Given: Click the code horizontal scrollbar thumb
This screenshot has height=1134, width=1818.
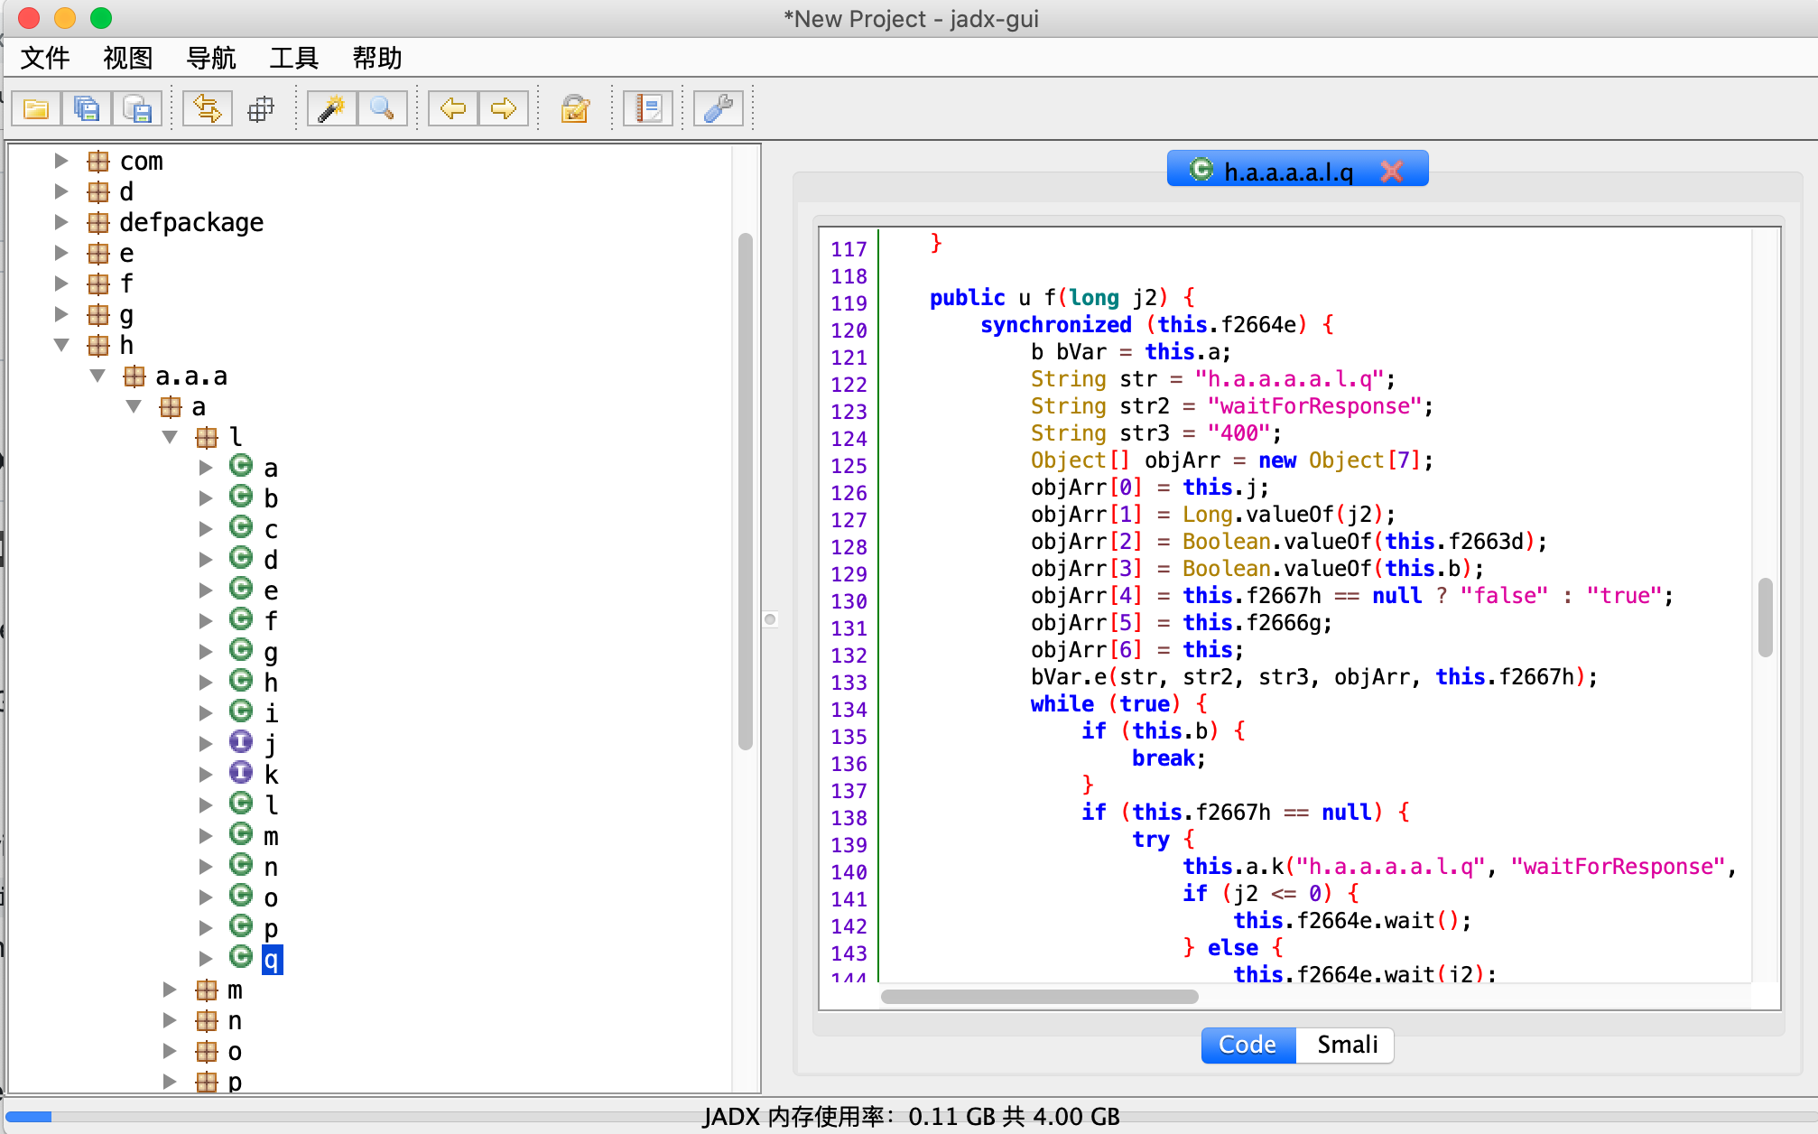Looking at the screenshot, I should pyautogui.click(x=1038, y=997).
